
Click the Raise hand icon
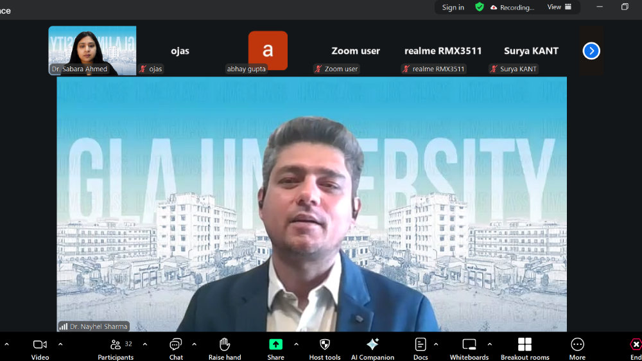click(224, 344)
